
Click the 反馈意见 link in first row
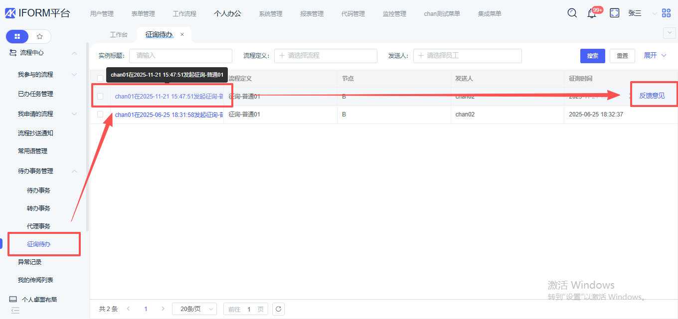coord(652,96)
